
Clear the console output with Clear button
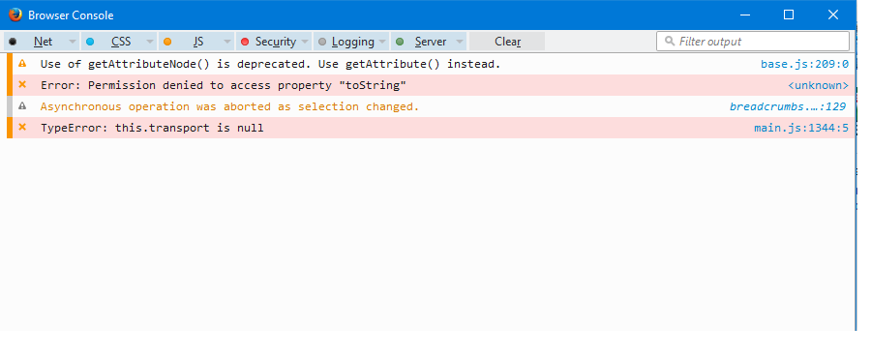pos(507,42)
